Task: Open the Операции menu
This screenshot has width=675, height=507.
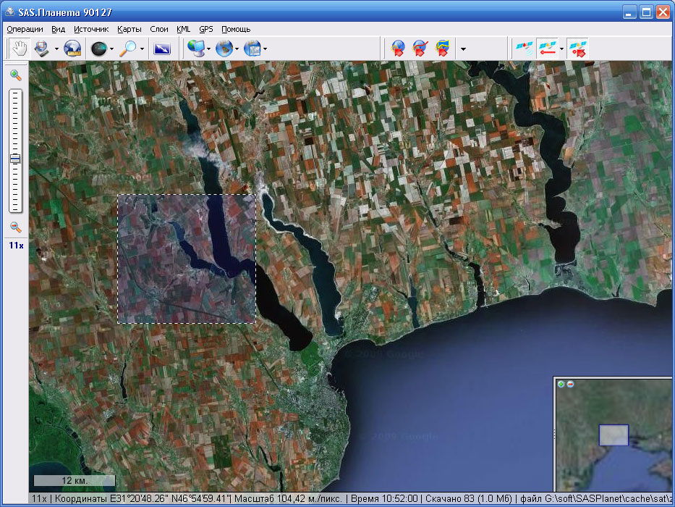Action: [x=25, y=29]
